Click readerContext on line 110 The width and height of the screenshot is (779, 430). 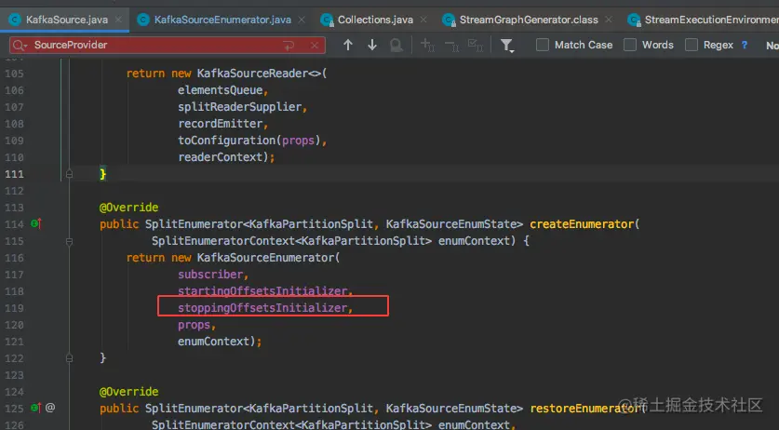pos(220,157)
